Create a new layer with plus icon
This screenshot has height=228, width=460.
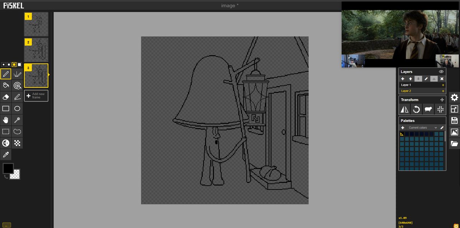coord(403,79)
